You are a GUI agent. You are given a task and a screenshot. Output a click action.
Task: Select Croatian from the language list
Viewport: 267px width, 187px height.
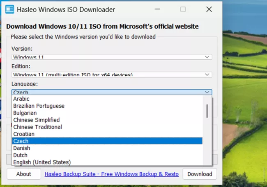[107, 134]
